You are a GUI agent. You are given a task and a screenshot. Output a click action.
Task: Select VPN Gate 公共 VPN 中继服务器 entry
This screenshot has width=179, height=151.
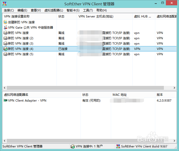[x=31, y=28]
